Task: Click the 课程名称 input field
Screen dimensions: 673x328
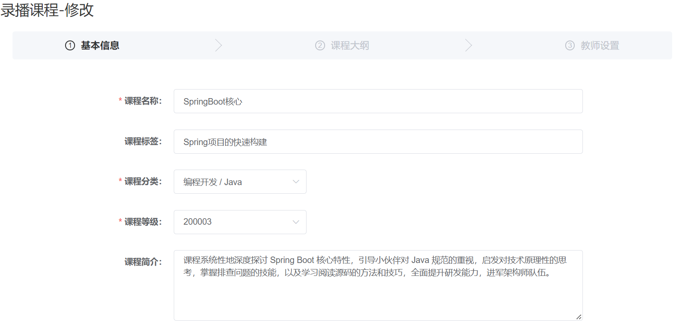Action: [x=378, y=101]
